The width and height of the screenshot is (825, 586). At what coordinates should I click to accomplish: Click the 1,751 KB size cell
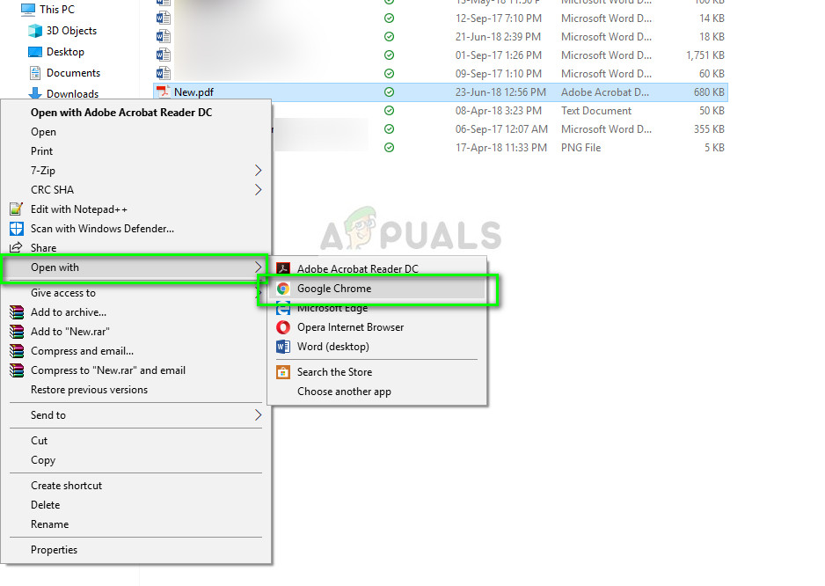click(x=705, y=55)
